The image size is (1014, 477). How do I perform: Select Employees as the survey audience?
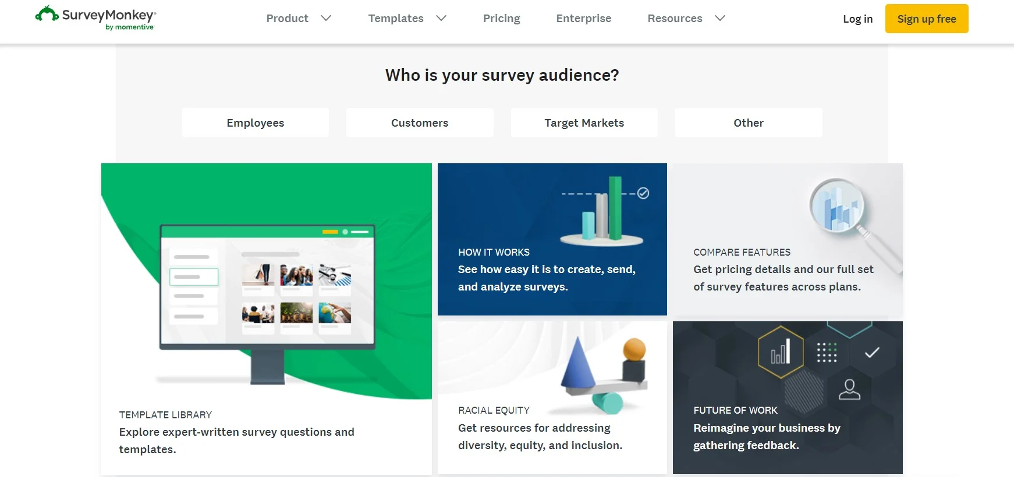pos(256,123)
